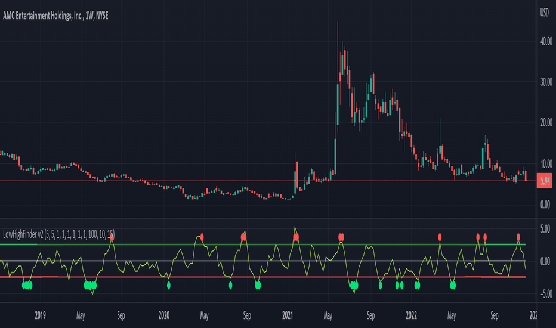
Task: Click the green signal dot near May 2022
Action: [453, 285]
